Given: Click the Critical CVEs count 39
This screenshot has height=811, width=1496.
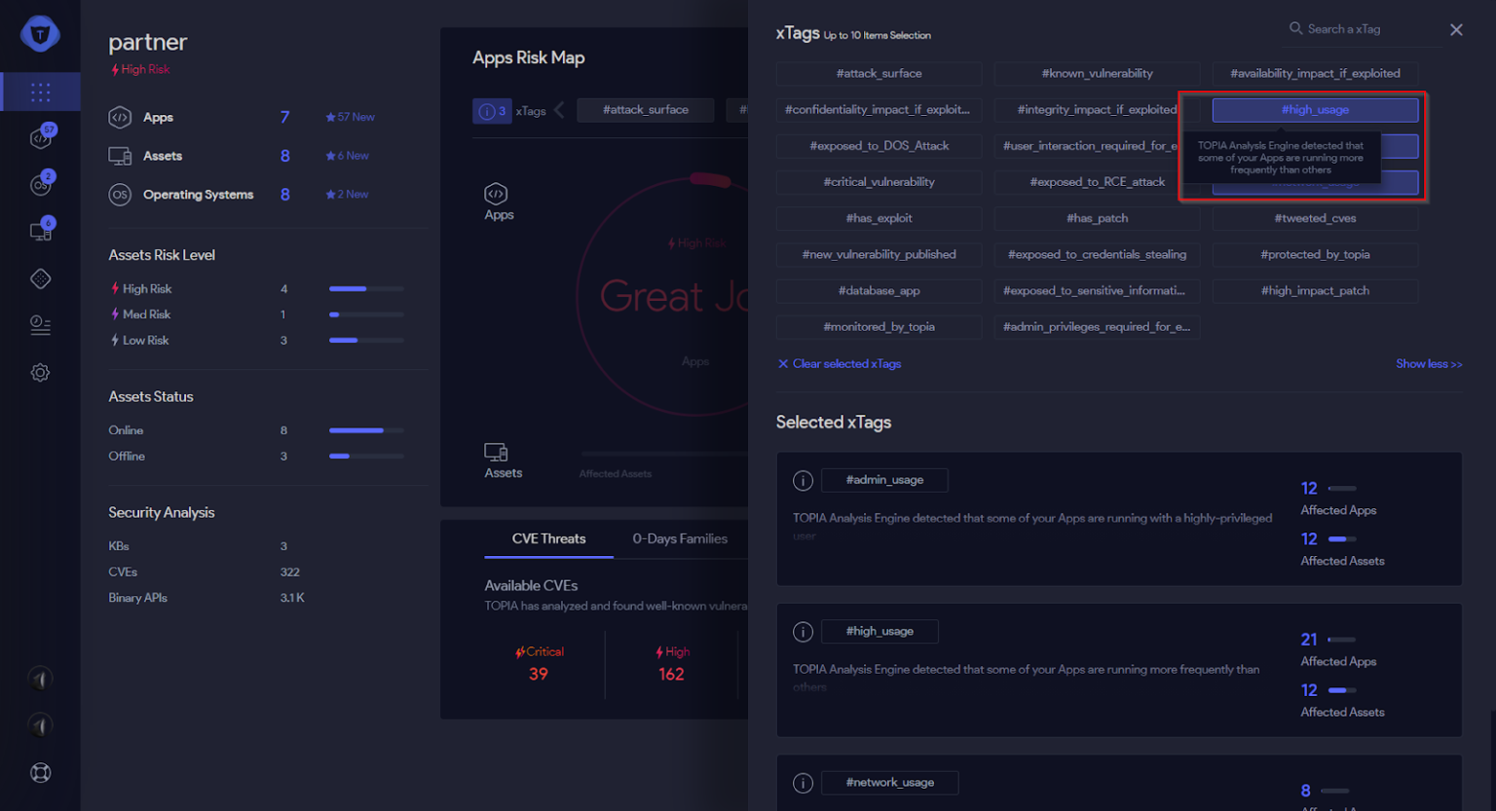Looking at the screenshot, I should click(539, 675).
